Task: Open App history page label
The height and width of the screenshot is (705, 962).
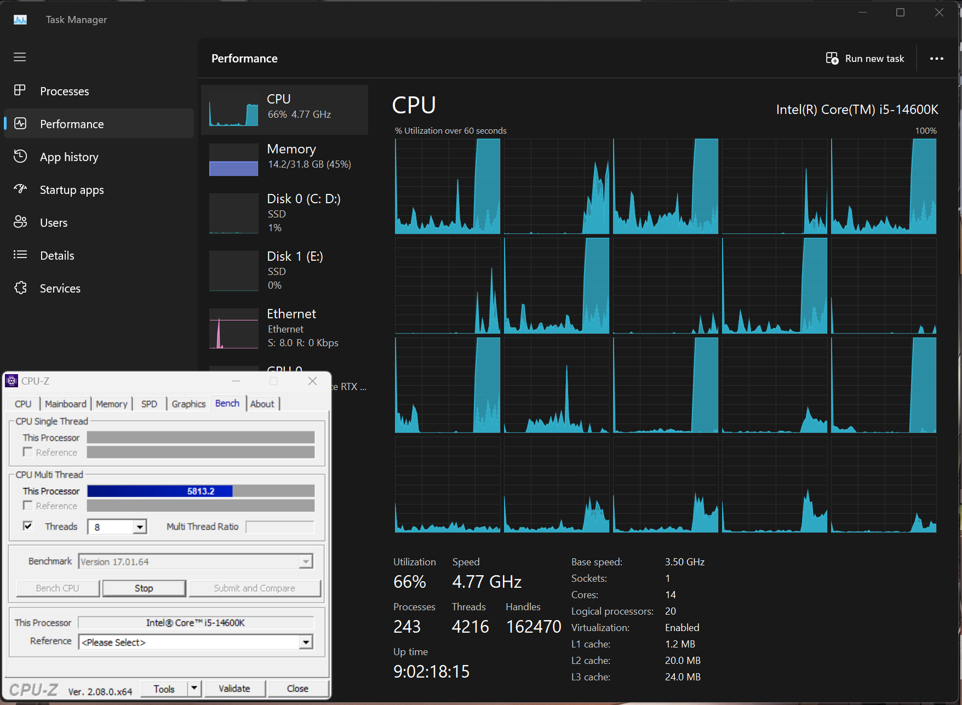Action: coord(69,157)
